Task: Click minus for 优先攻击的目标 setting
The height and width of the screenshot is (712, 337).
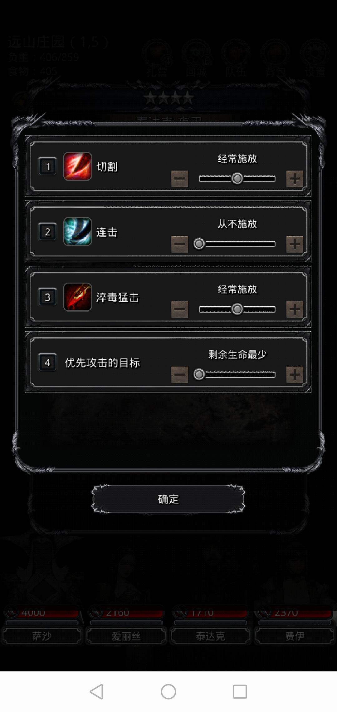Action: pyautogui.click(x=180, y=374)
